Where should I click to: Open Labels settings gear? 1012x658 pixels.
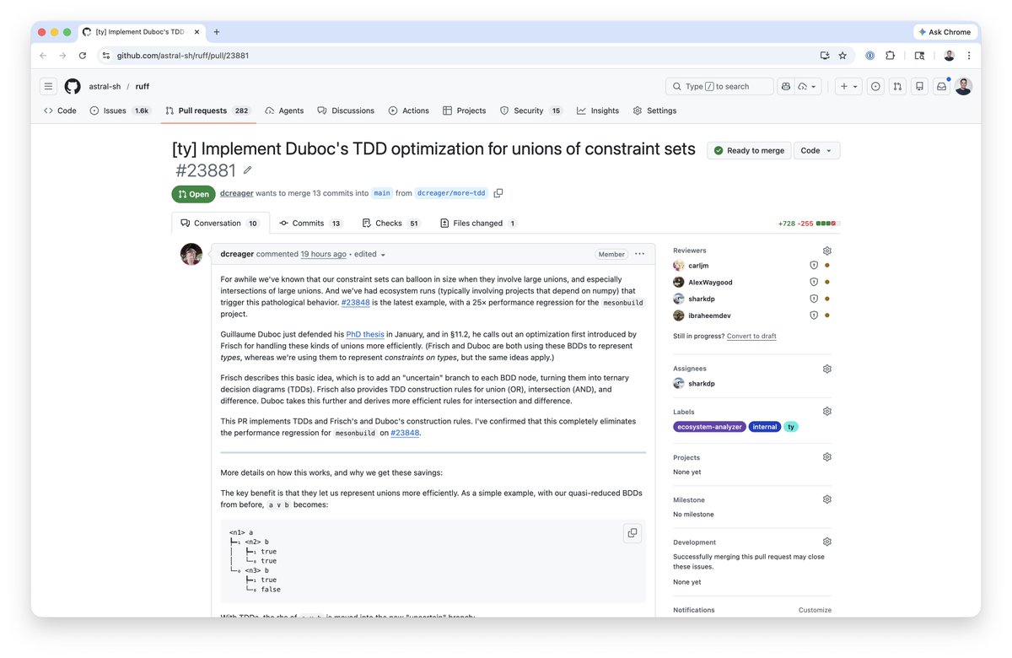point(826,412)
